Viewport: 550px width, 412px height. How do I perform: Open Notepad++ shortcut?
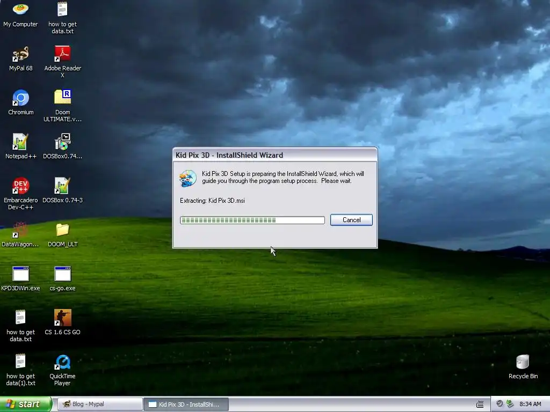pos(21,146)
